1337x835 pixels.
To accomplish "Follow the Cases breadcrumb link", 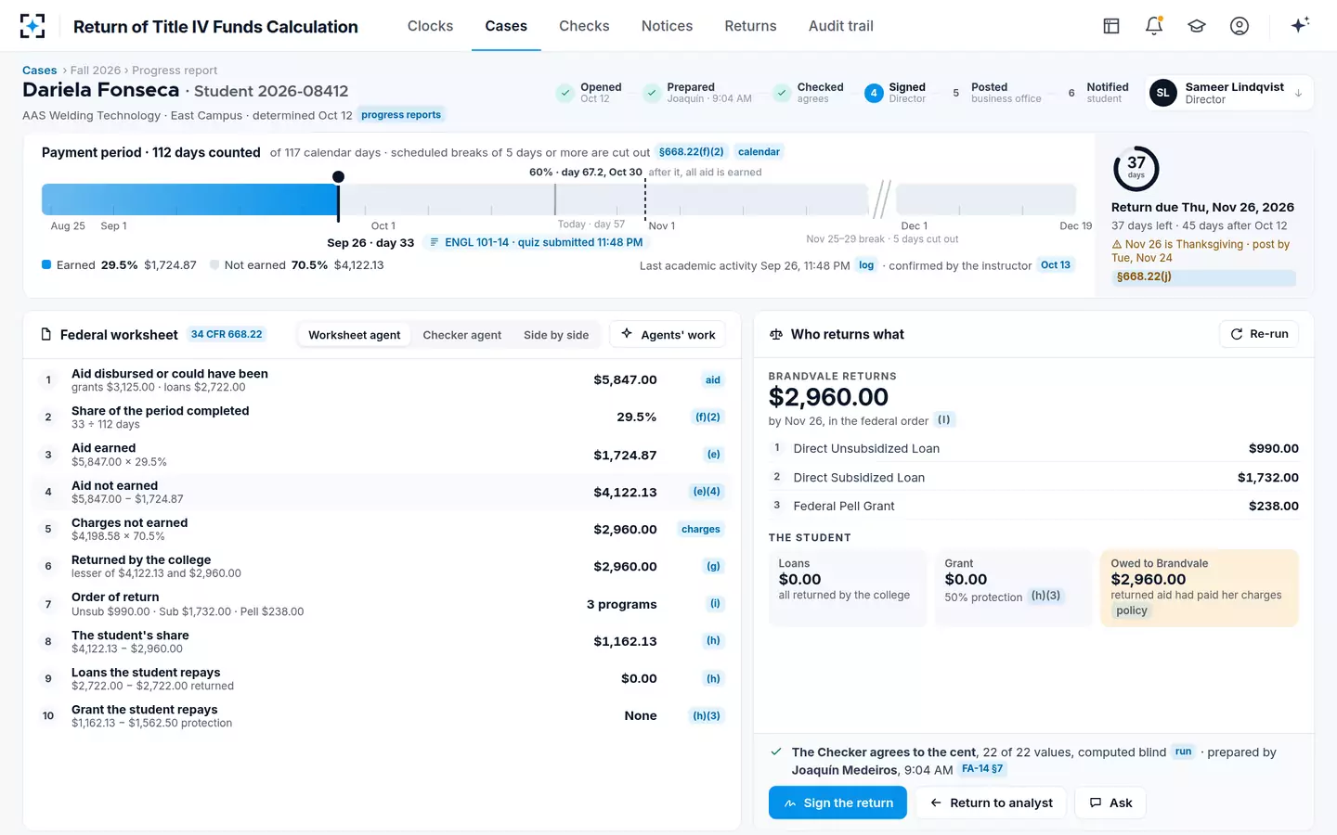I will click(39, 71).
